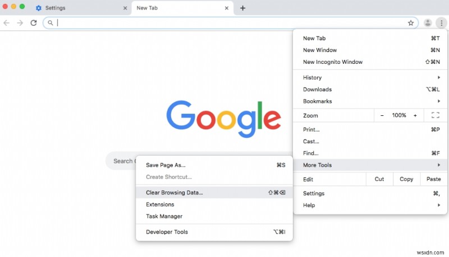Click the browser back arrow
Viewport: 449px width, 257px height.
click(6, 23)
